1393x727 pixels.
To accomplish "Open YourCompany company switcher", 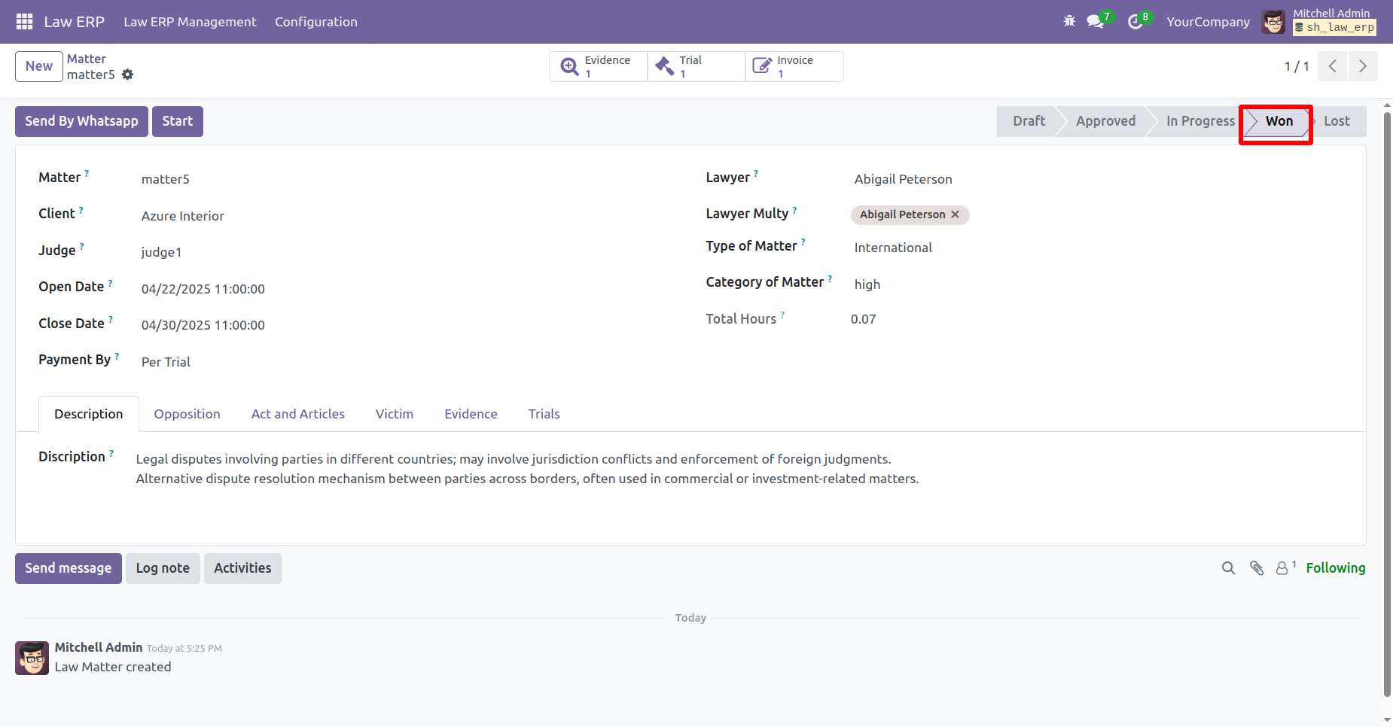I will pyautogui.click(x=1208, y=22).
